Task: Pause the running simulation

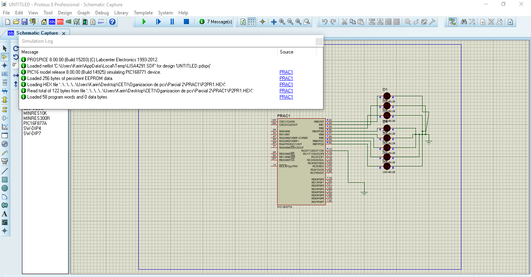Action: pyautogui.click(x=172, y=22)
